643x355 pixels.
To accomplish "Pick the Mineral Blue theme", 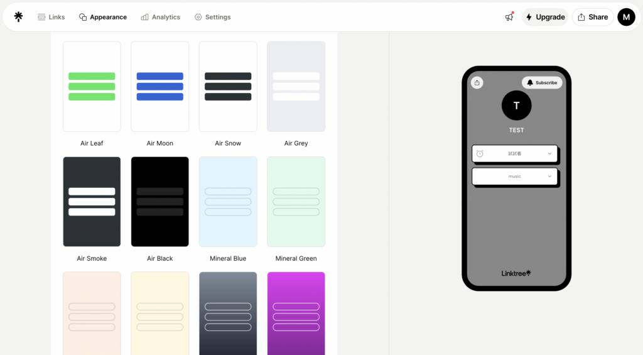I will tap(228, 202).
